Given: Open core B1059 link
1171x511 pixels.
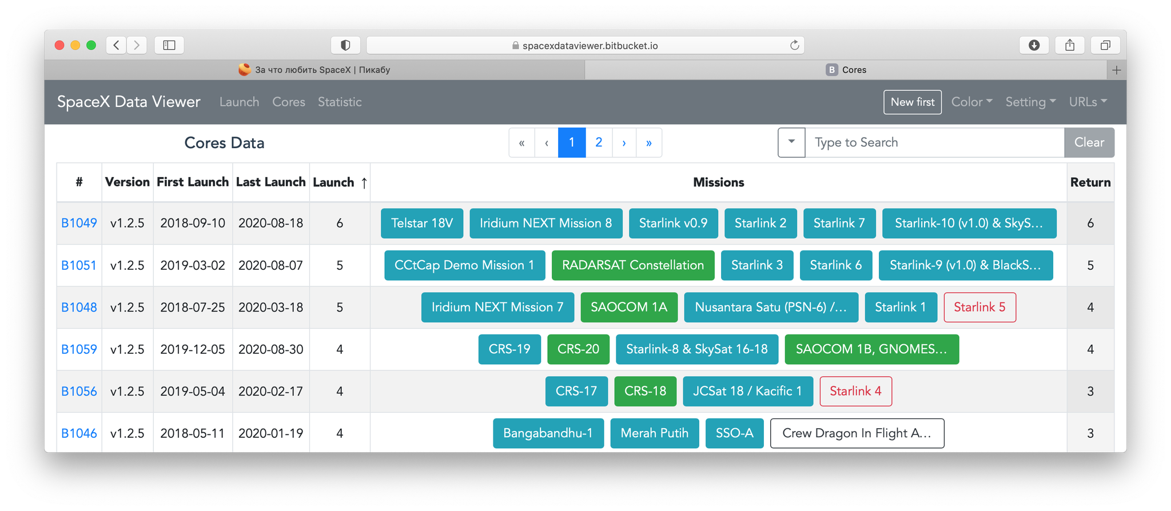Looking at the screenshot, I should coord(79,349).
